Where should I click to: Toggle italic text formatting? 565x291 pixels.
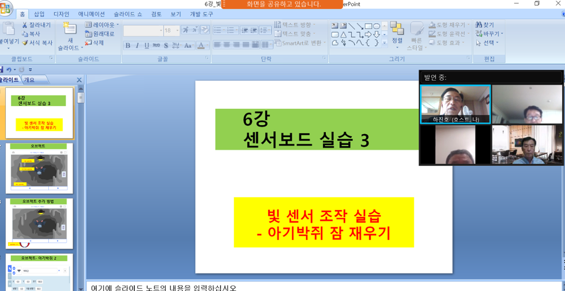137,45
